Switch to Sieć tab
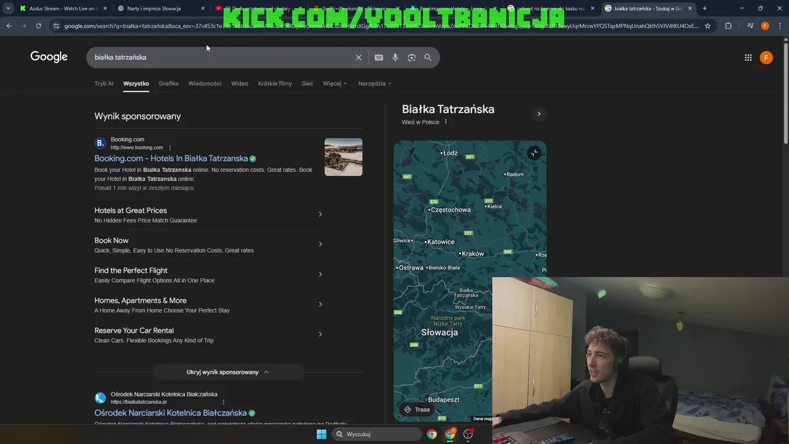789x444 pixels. tap(308, 83)
